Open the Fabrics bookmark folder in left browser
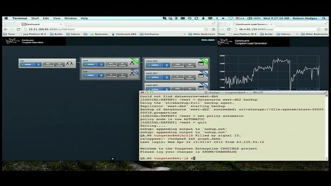 pos(73,34)
